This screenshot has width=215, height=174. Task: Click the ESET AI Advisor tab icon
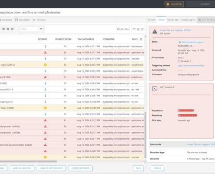(200, 20)
